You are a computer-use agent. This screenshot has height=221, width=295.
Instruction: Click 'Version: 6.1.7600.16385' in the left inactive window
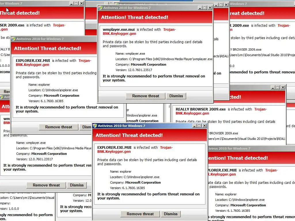click(46, 101)
